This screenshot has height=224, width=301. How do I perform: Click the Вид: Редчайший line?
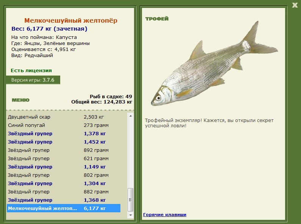point(32,56)
